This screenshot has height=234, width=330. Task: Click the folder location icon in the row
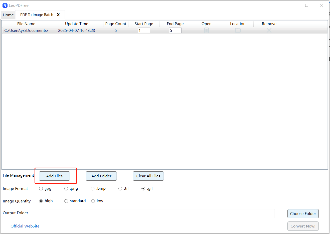[x=238, y=30]
